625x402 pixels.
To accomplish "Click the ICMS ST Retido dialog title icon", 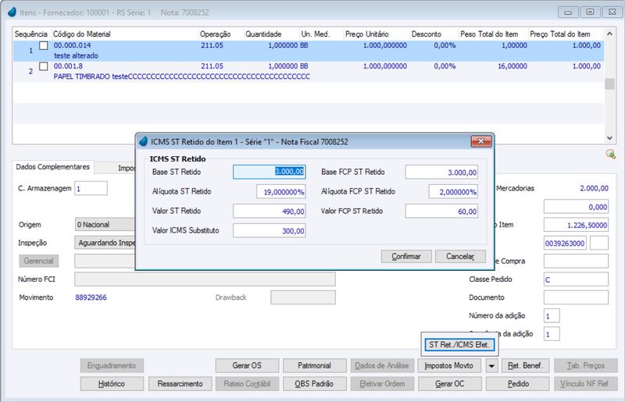I will [143, 141].
